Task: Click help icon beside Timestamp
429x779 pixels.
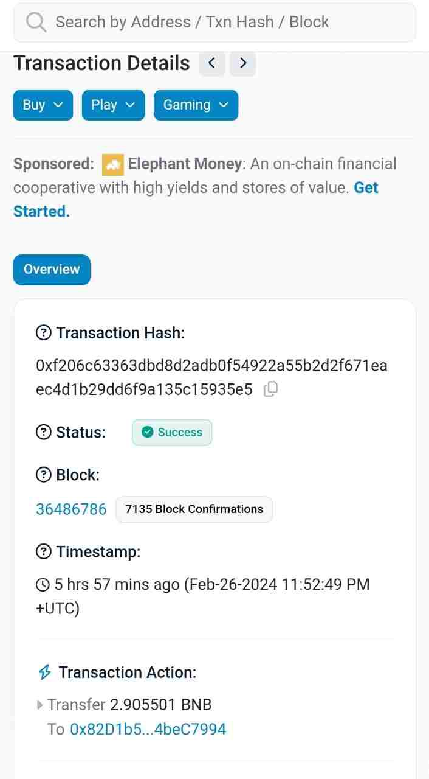Action: coord(44,552)
